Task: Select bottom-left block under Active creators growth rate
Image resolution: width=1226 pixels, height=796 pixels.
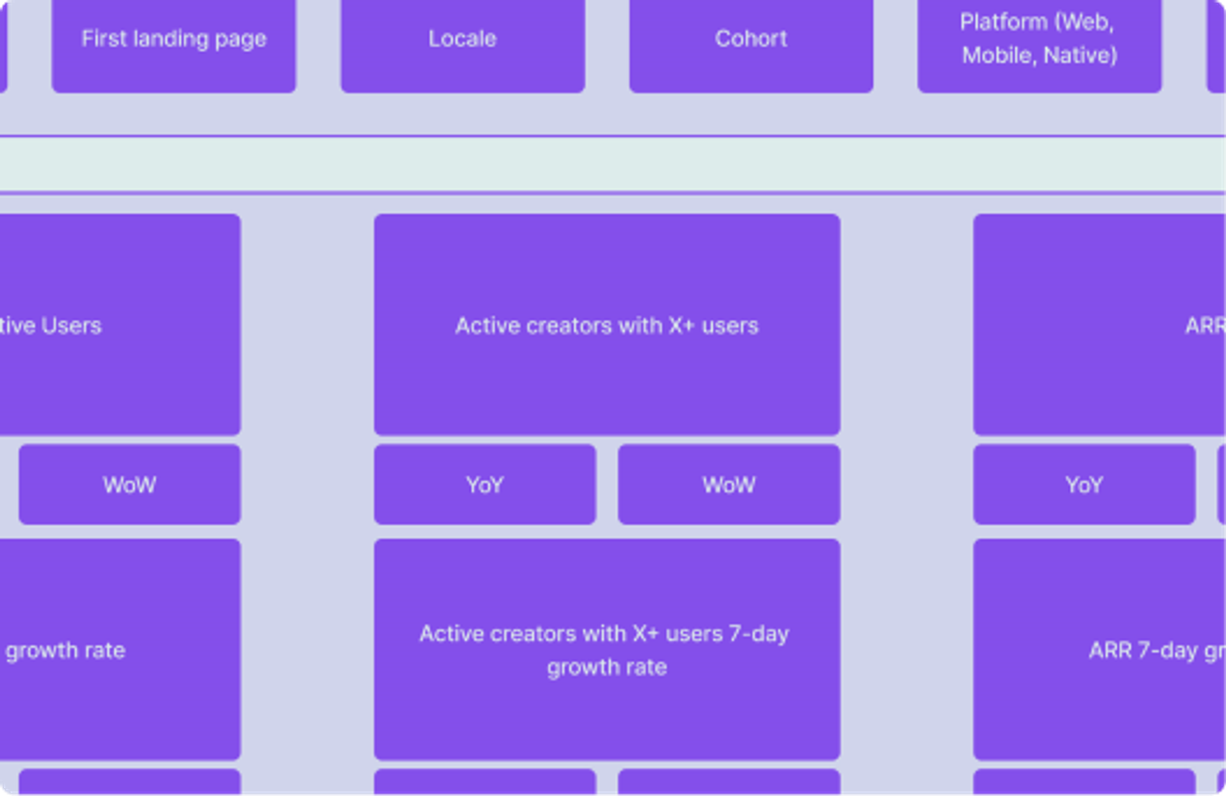Action: pos(485,782)
